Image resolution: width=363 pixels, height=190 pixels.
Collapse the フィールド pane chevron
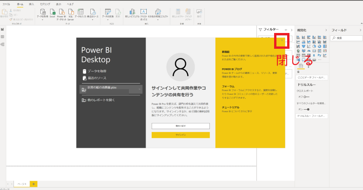point(360,30)
